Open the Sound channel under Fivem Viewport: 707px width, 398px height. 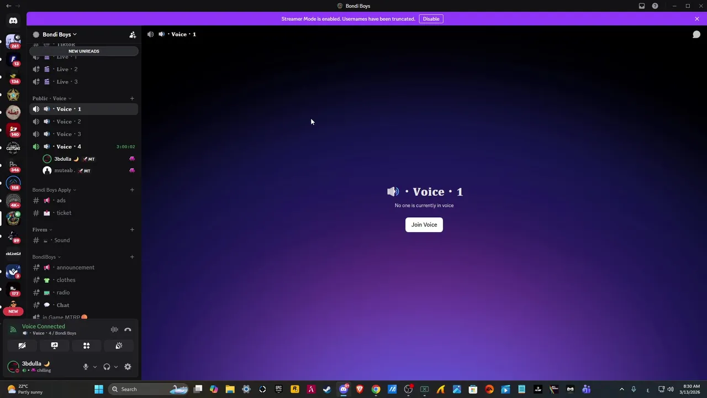click(x=84, y=240)
